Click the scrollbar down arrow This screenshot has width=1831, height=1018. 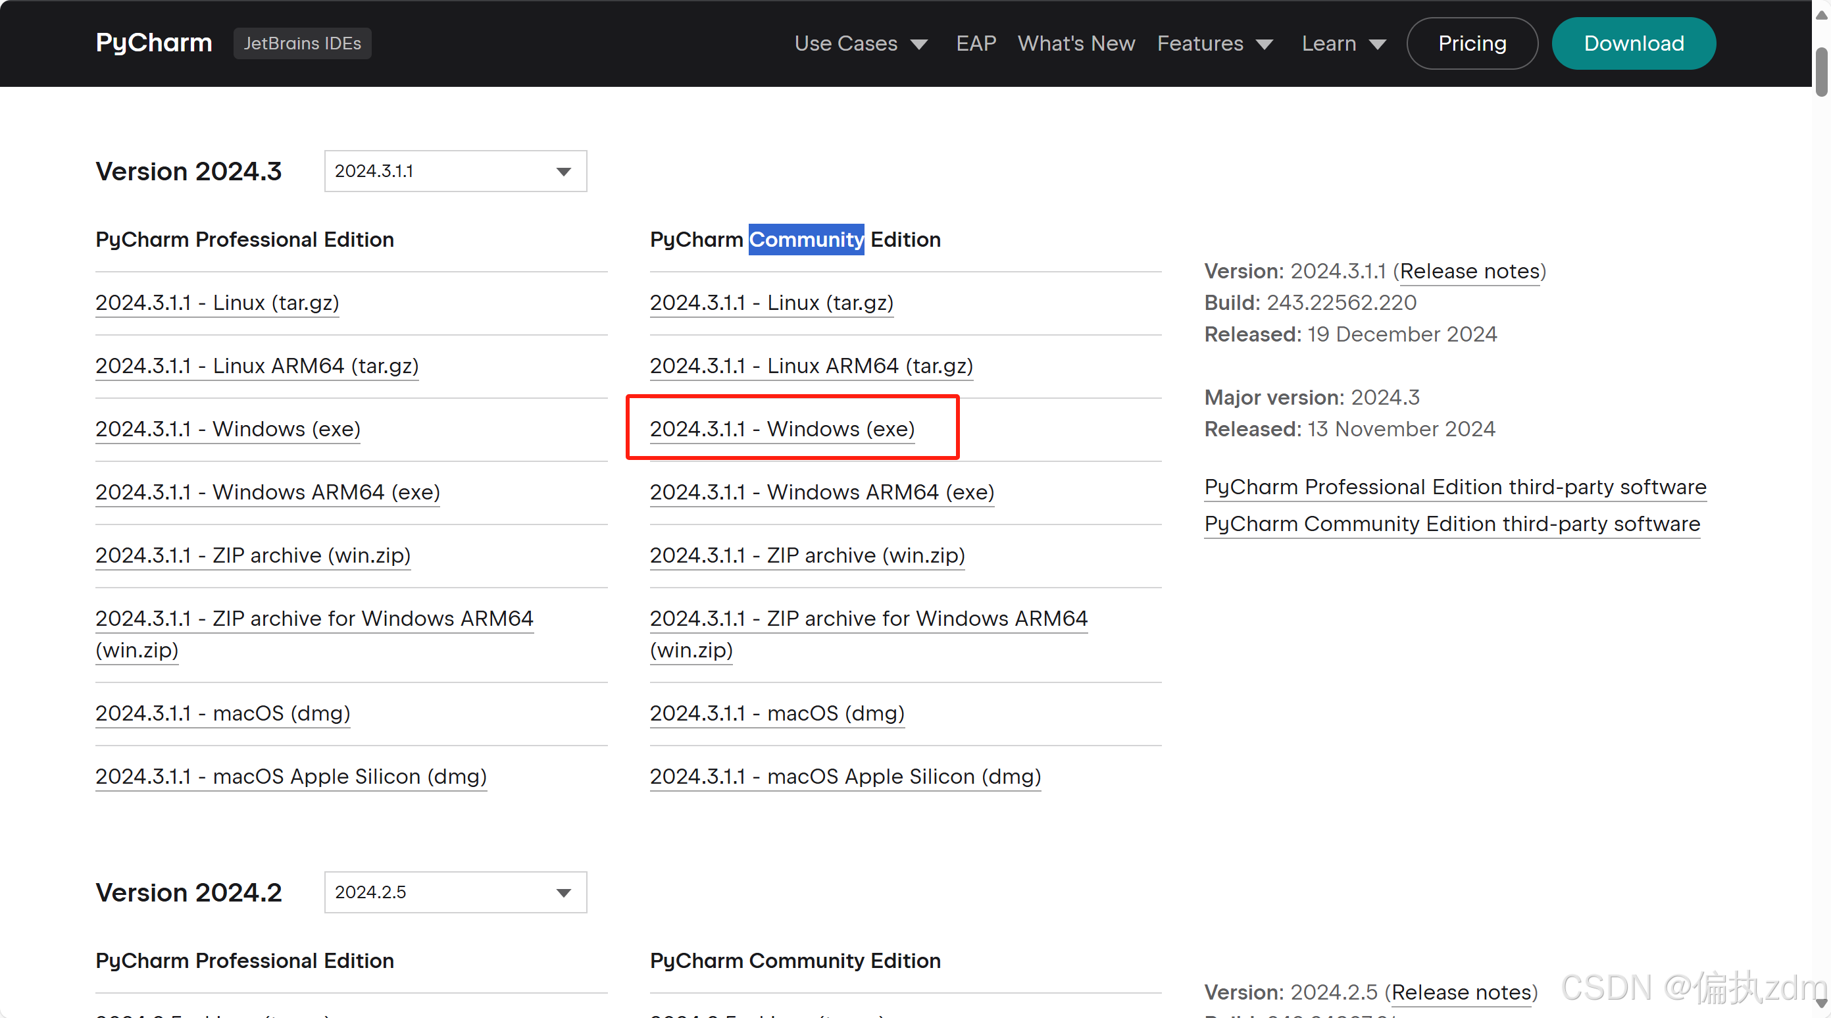click(x=1821, y=1004)
